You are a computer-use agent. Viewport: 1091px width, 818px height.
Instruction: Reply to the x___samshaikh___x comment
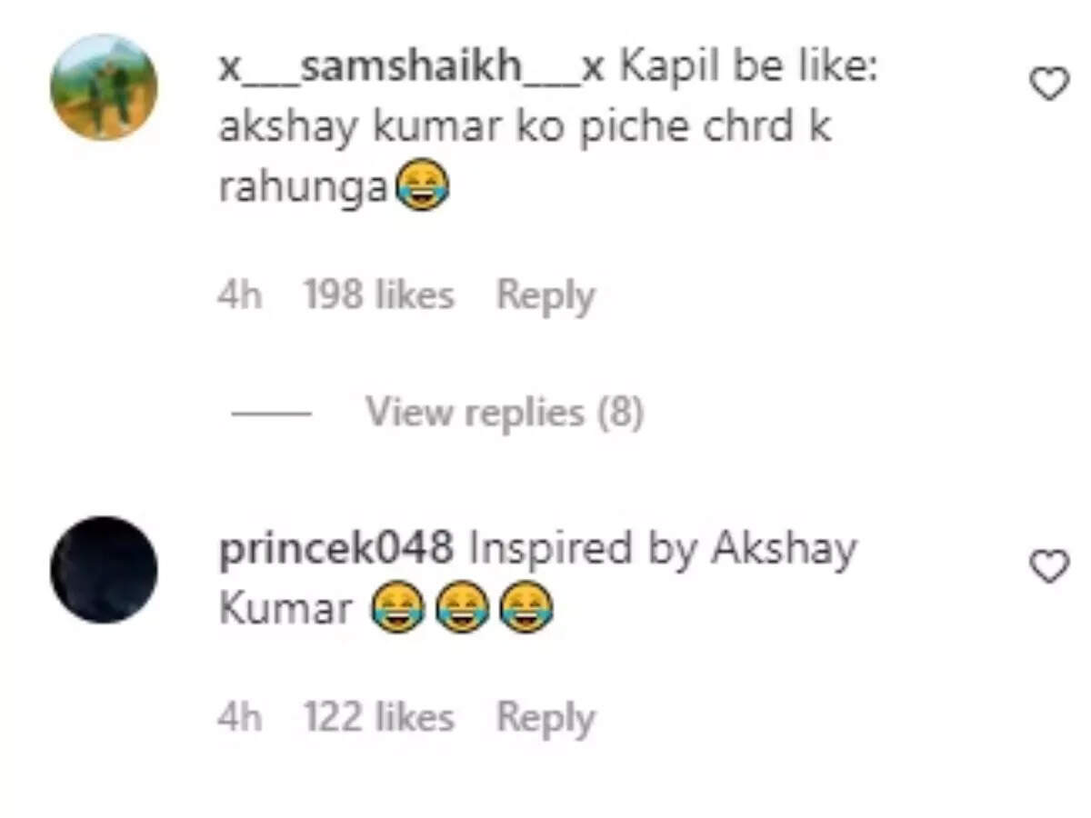545,296
